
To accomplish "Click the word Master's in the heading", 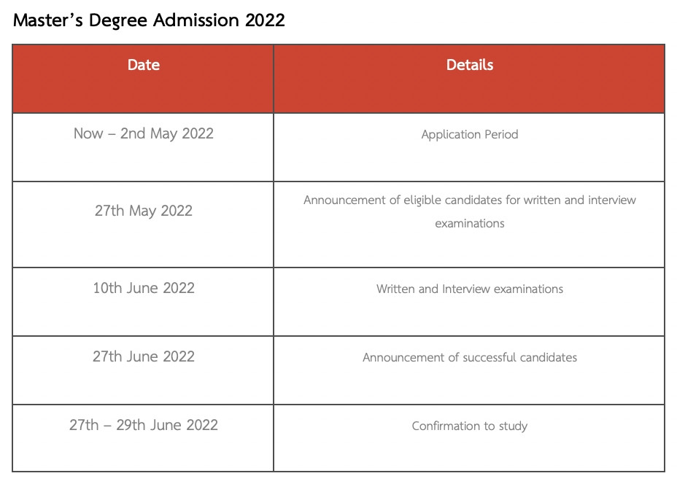I will pos(48,20).
